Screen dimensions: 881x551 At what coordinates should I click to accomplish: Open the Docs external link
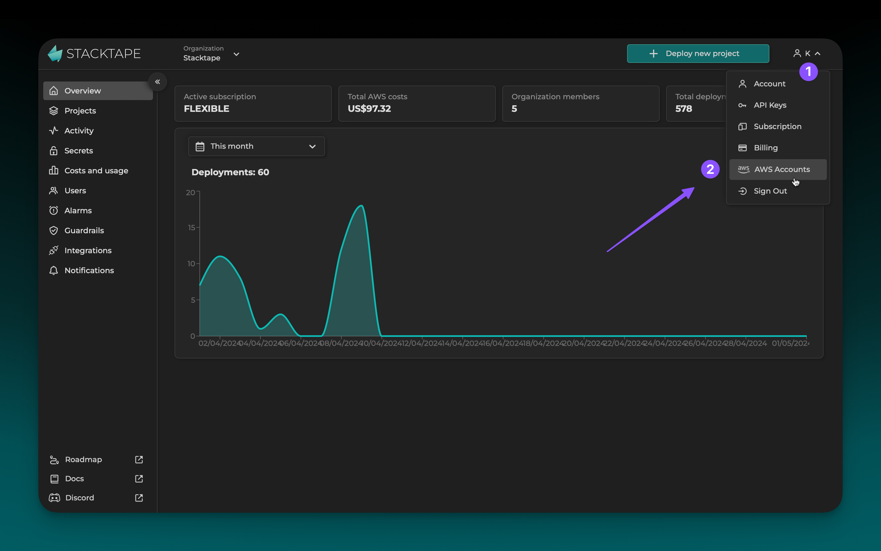click(x=97, y=479)
